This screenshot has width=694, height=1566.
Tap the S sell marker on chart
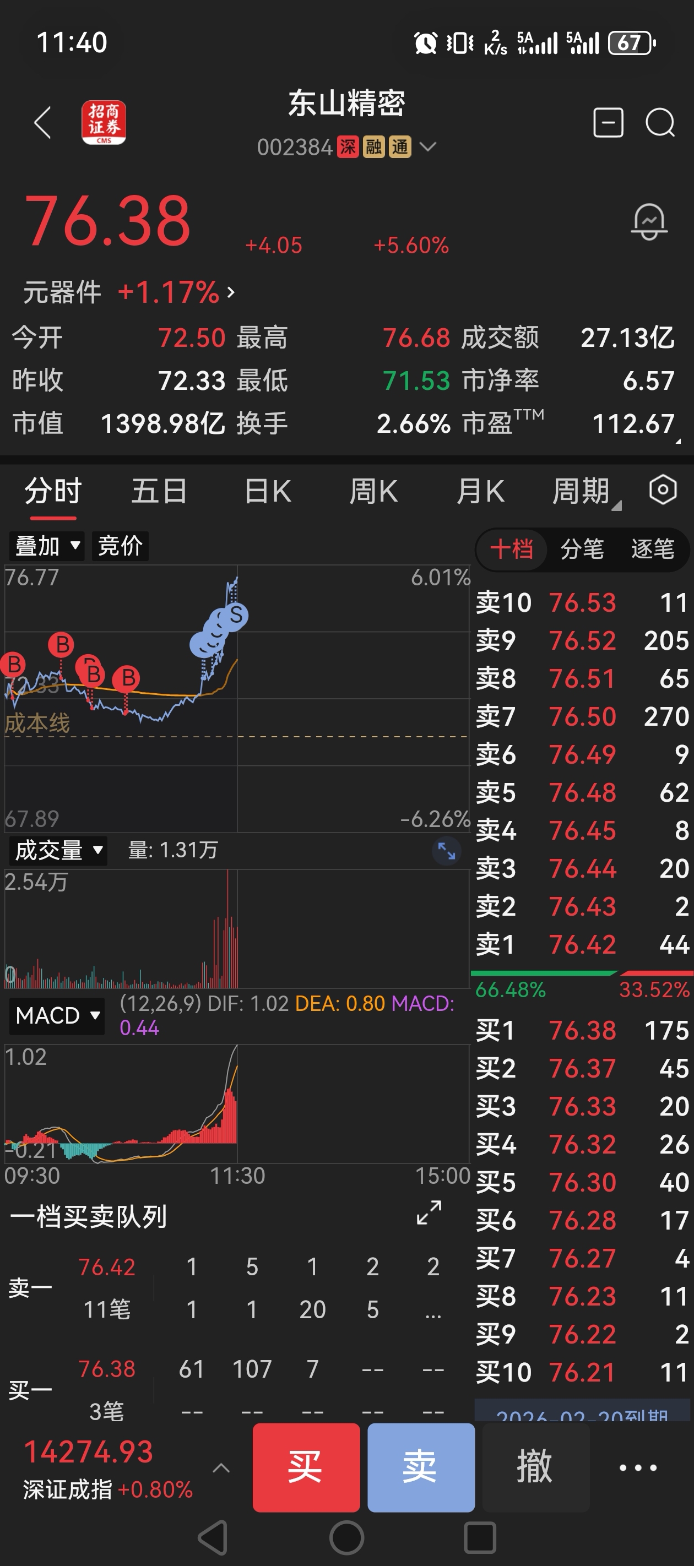236,615
